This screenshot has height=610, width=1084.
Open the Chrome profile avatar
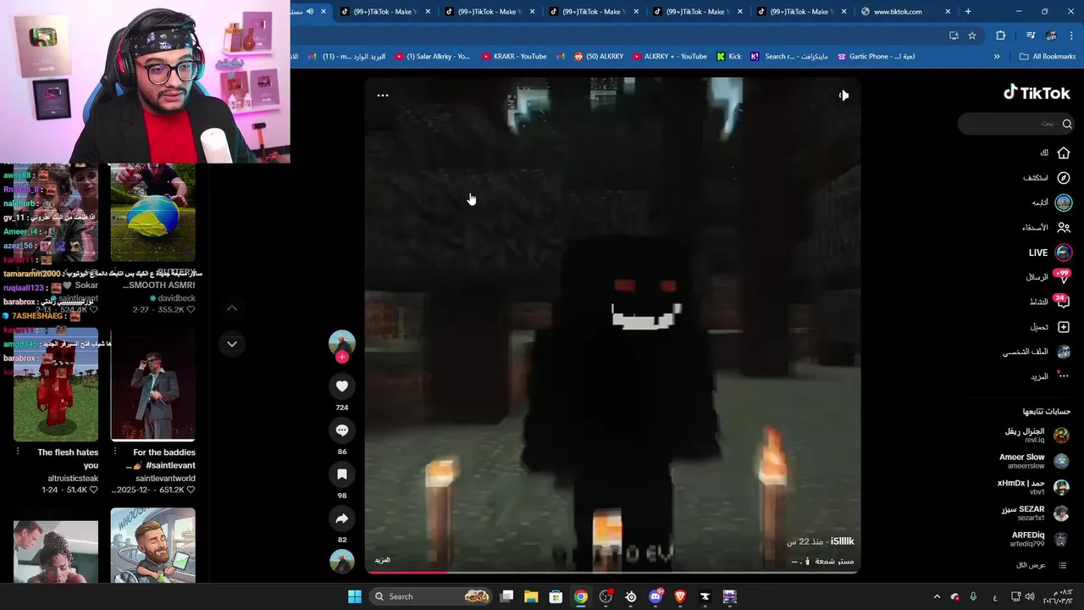(1051, 36)
